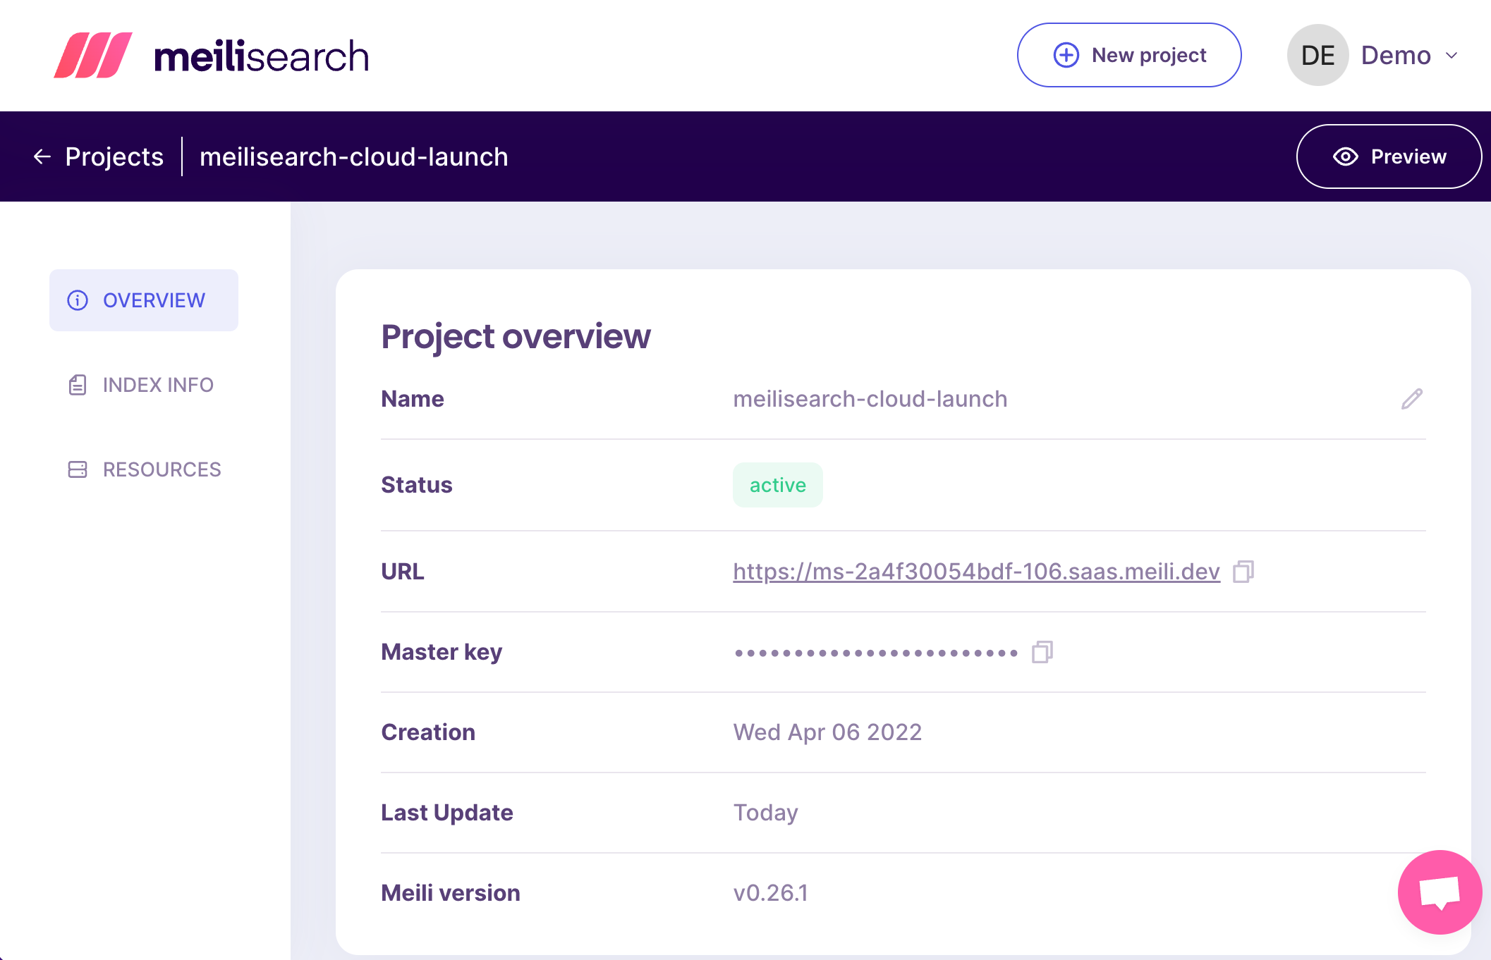Select the Overview sidebar tab
This screenshot has height=960, width=1491.
pos(144,300)
